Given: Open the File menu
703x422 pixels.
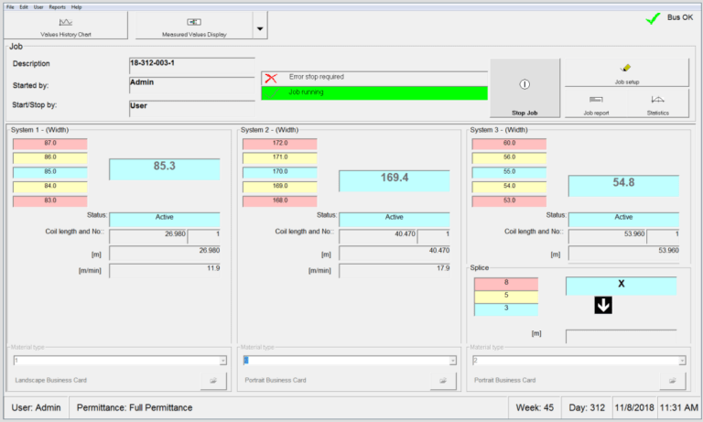Looking at the screenshot, I should pyautogui.click(x=9, y=6).
